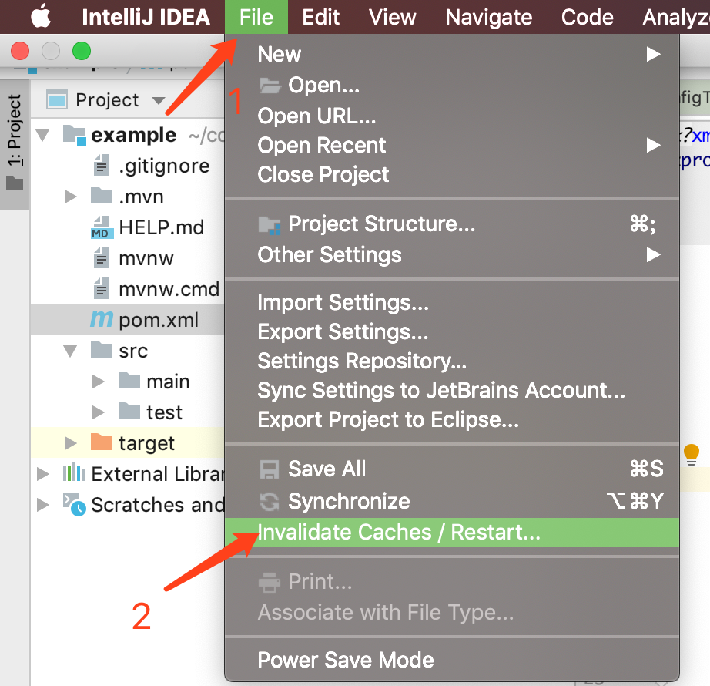The width and height of the screenshot is (710, 686).
Task: Choose Project Structure... menu entry
Action: click(381, 224)
